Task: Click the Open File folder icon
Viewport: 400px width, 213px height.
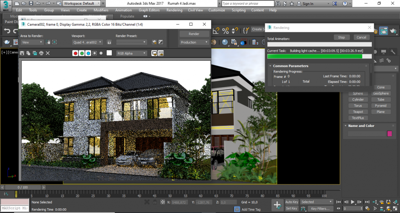Action: click(24, 4)
